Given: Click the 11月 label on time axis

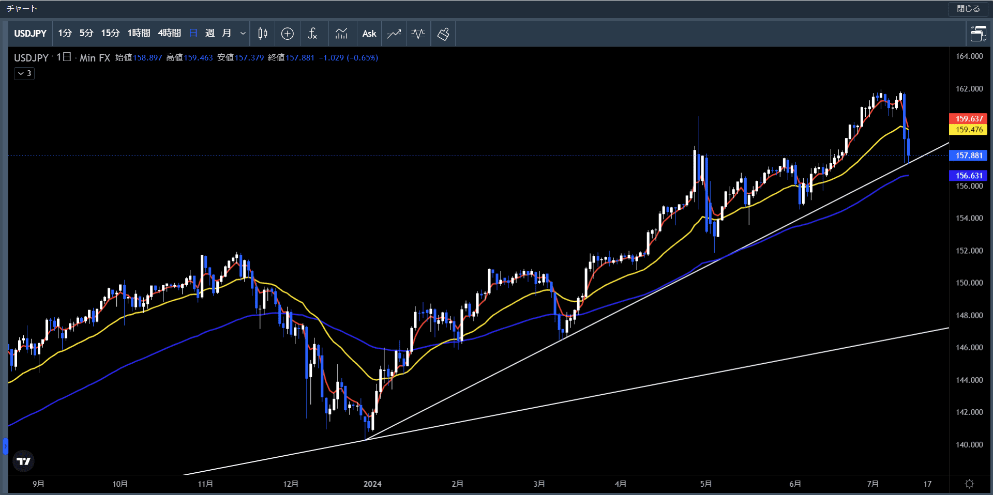Looking at the screenshot, I should pyautogui.click(x=205, y=484).
